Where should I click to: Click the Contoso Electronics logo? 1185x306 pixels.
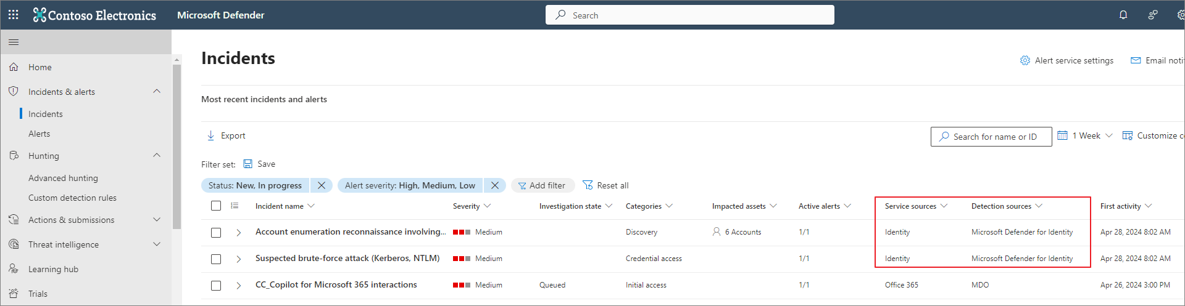[94, 15]
